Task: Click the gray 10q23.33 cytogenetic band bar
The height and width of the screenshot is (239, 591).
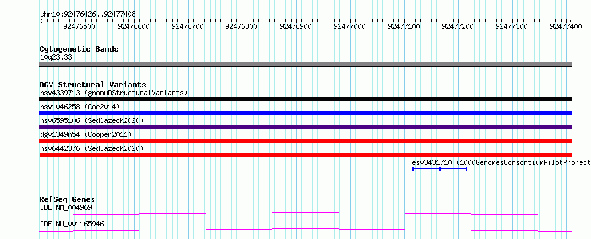Action: click(306, 64)
